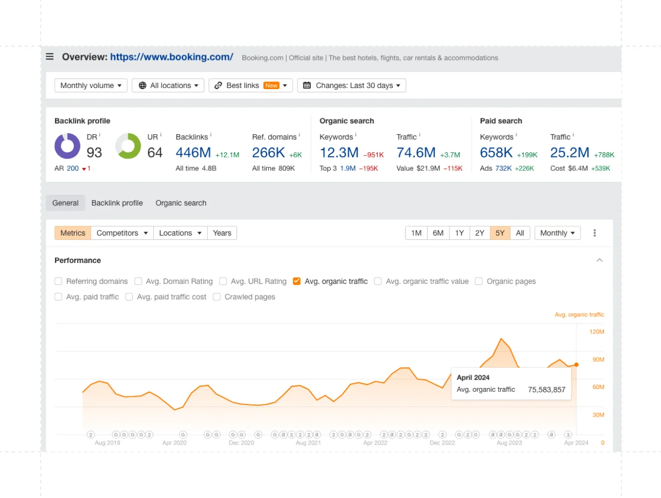The width and height of the screenshot is (661, 498).
Task: Click the UR green donut chart
Action: tap(128, 146)
